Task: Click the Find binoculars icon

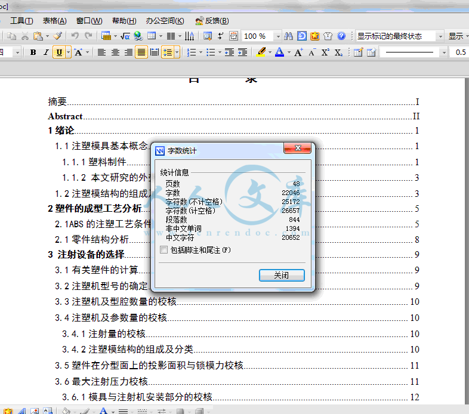Action: pyautogui.click(x=288, y=36)
